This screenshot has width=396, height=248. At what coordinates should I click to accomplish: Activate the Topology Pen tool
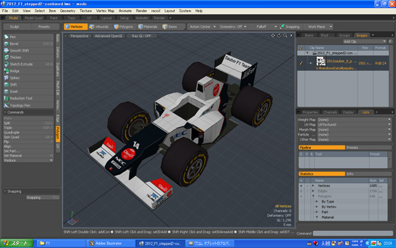coord(28,105)
